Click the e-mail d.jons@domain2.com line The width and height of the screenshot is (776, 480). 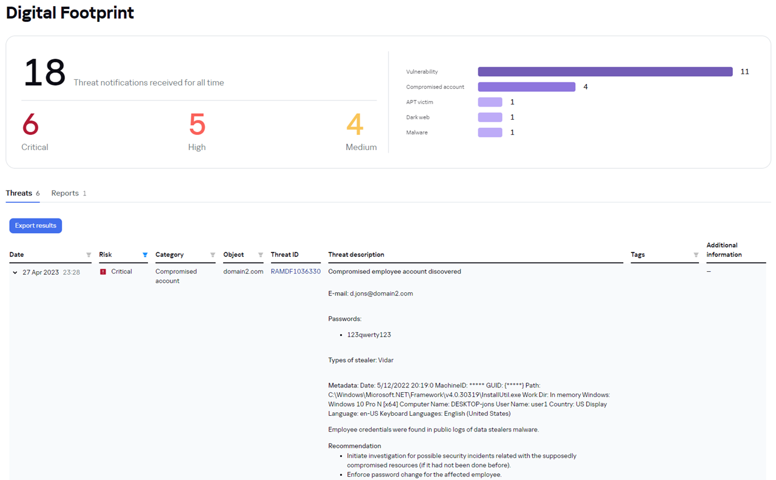370,294
